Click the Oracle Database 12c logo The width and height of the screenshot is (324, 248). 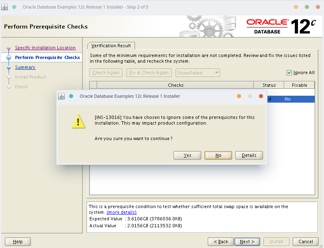coord(281,26)
